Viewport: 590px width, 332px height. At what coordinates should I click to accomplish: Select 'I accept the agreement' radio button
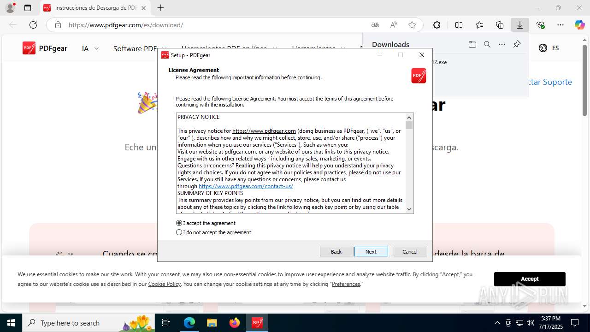click(179, 223)
